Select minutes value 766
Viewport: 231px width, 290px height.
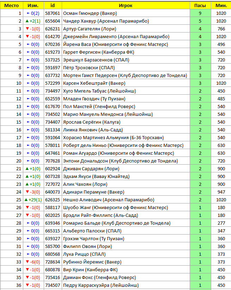point(221,29)
